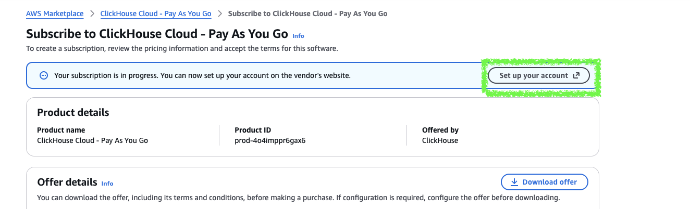
Task: Click the Offer details heading
Action: [x=67, y=182]
